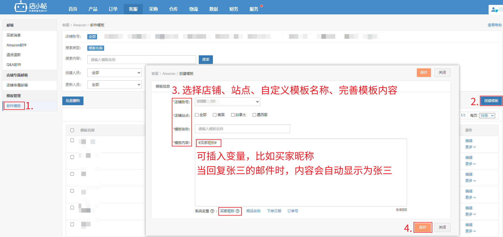Viewport: 503px width, 237px height.
Task: Open Q&A邮件 in sidebar
Action: click(x=14, y=65)
